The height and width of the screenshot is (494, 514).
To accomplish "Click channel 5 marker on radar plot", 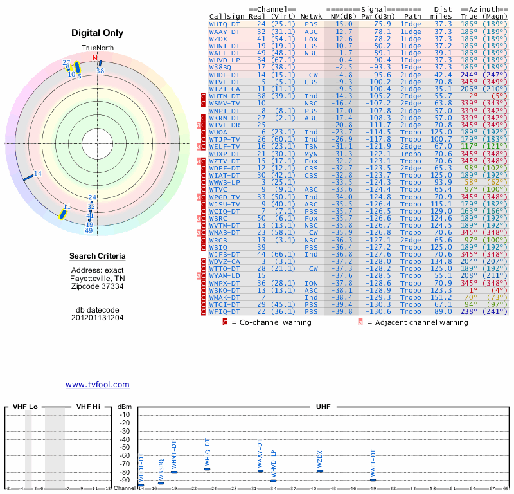I will [77, 68].
